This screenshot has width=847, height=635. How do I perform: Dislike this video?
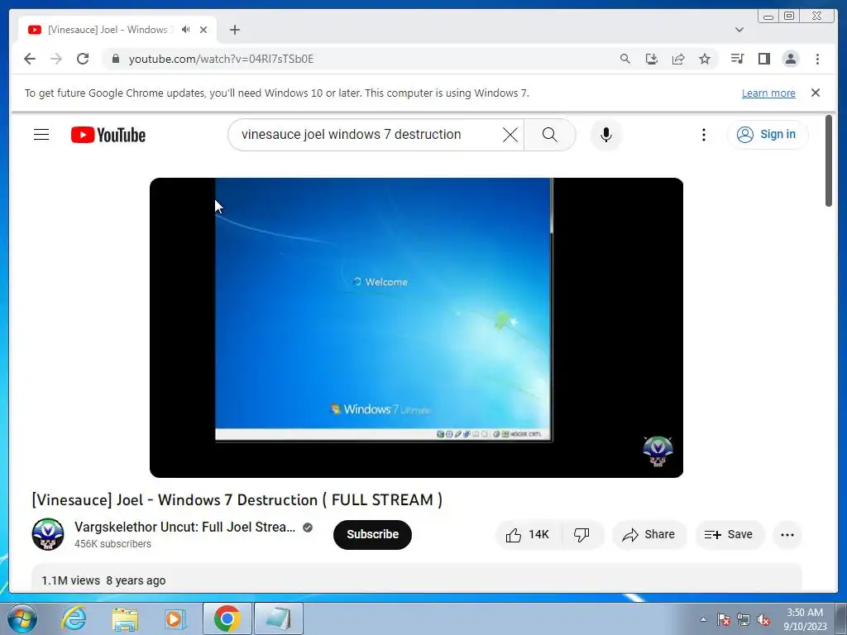(581, 535)
